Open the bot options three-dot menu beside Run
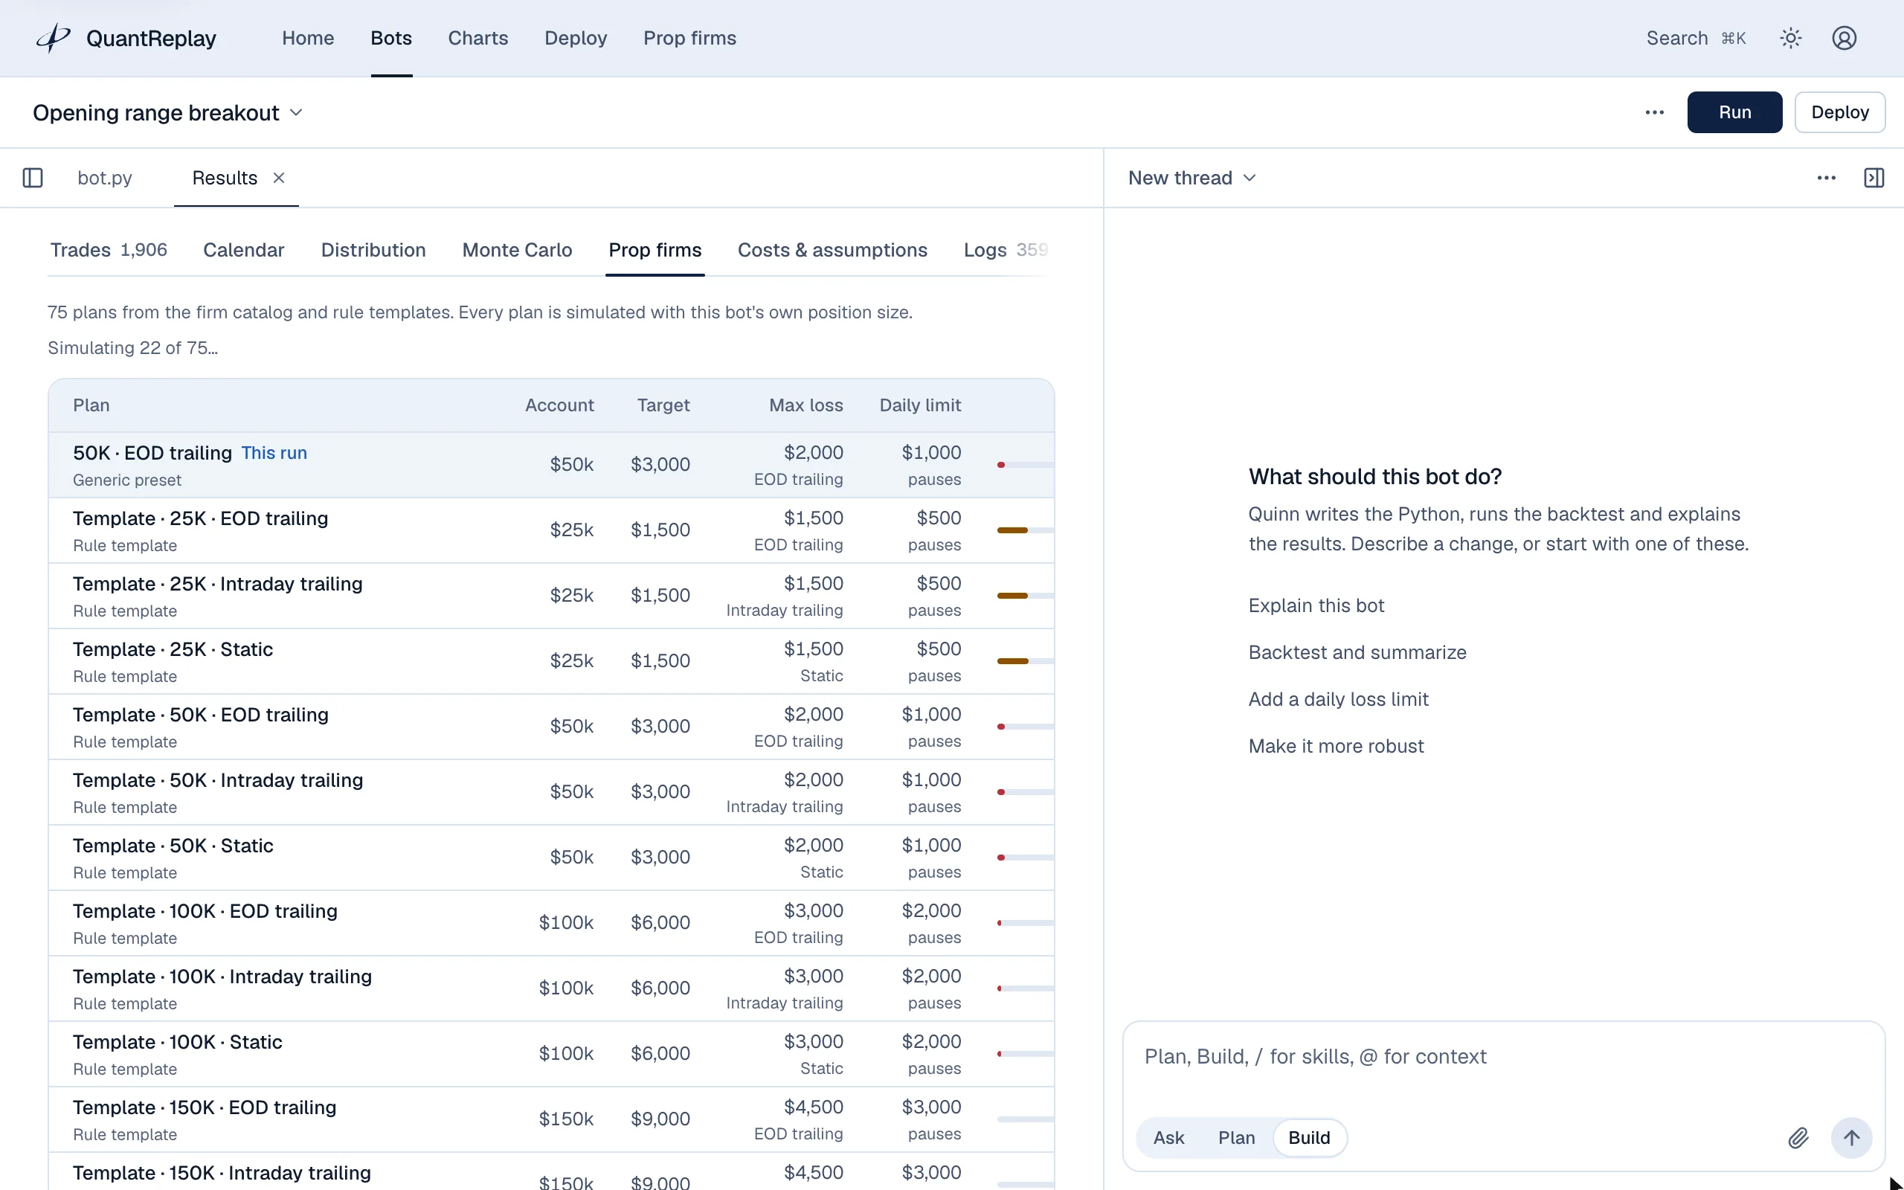 point(1655,112)
